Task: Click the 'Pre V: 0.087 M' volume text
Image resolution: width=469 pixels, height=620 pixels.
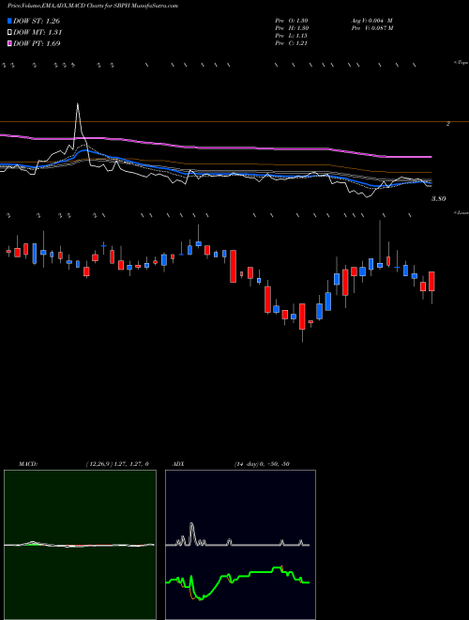Action: pyautogui.click(x=371, y=28)
